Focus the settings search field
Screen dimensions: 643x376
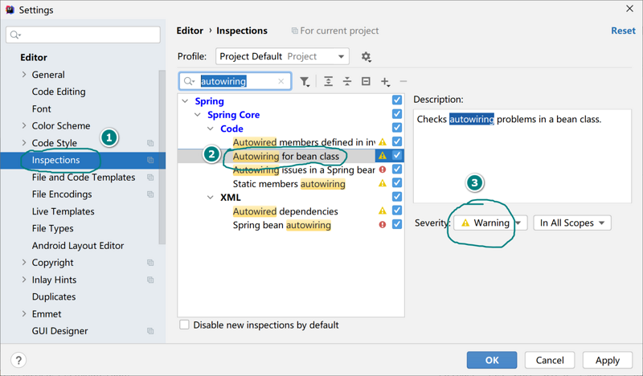coord(84,35)
